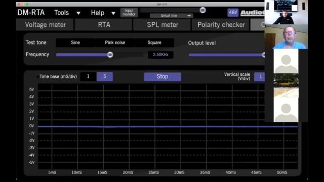This screenshot has height=182, width=324.
Task: Click the Test tone label
Action: (36, 42)
